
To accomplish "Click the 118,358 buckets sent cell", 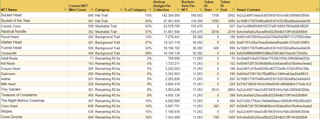I will pos(192,21).
